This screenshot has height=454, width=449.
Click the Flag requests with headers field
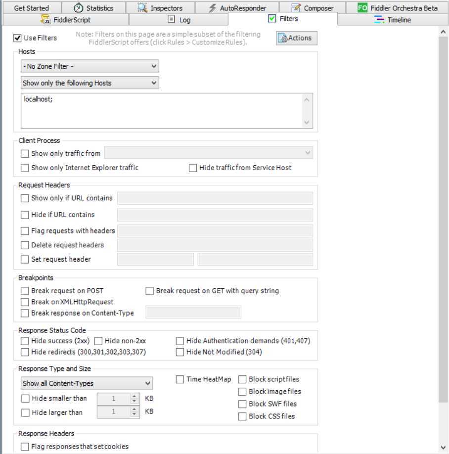(x=215, y=231)
